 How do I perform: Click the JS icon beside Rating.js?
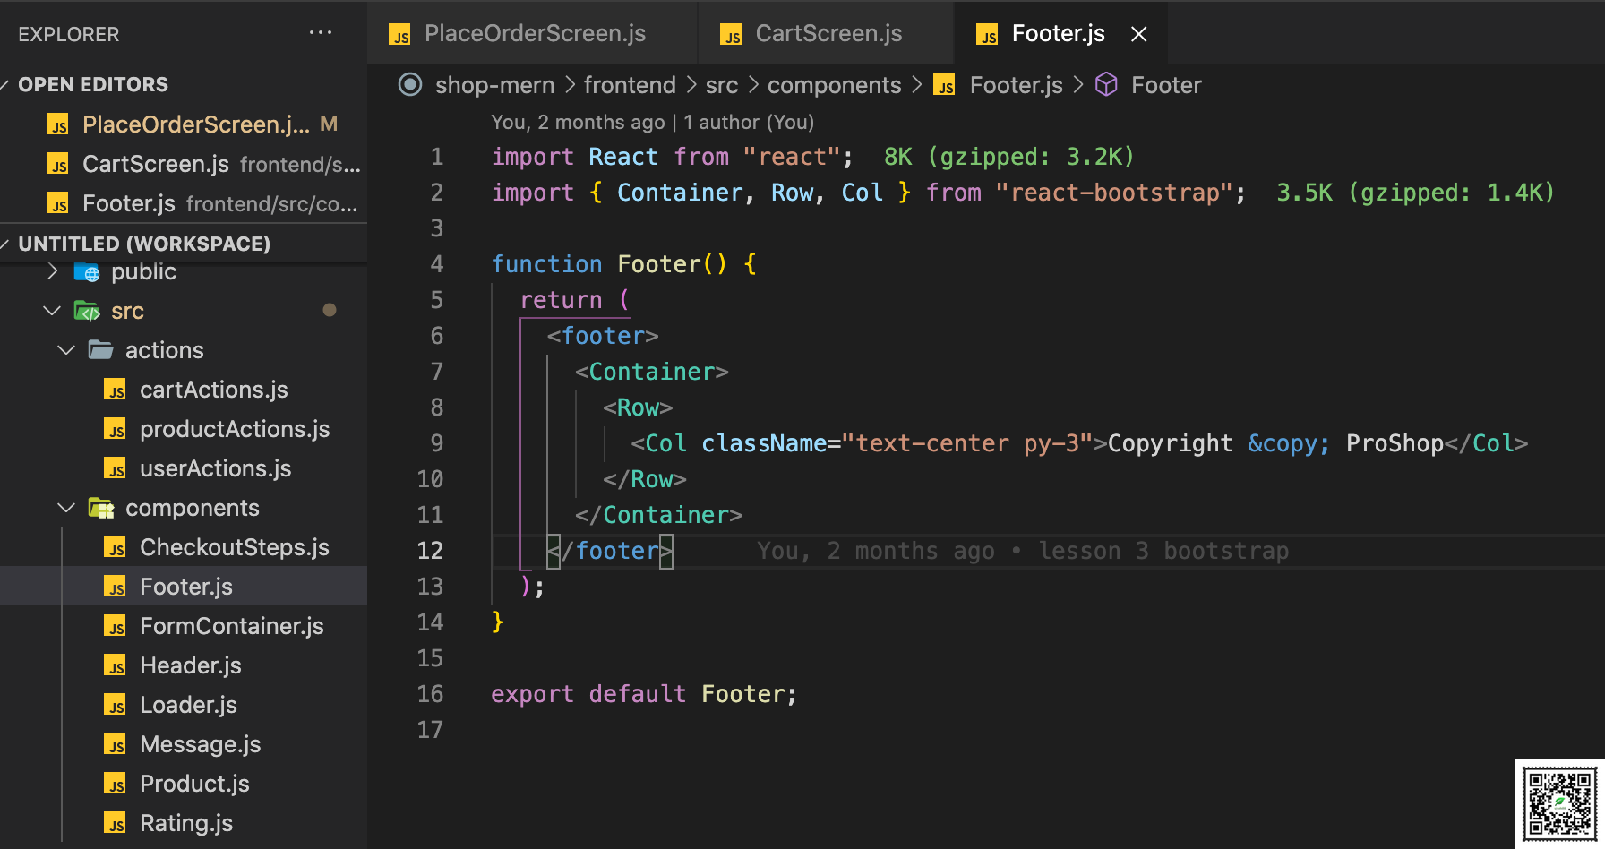[x=115, y=823]
